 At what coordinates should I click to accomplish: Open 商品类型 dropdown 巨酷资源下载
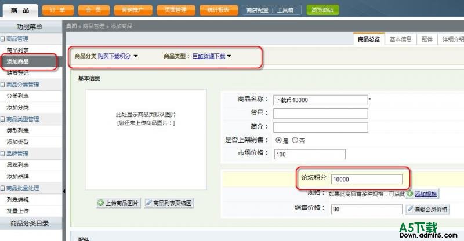click(x=212, y=56)
